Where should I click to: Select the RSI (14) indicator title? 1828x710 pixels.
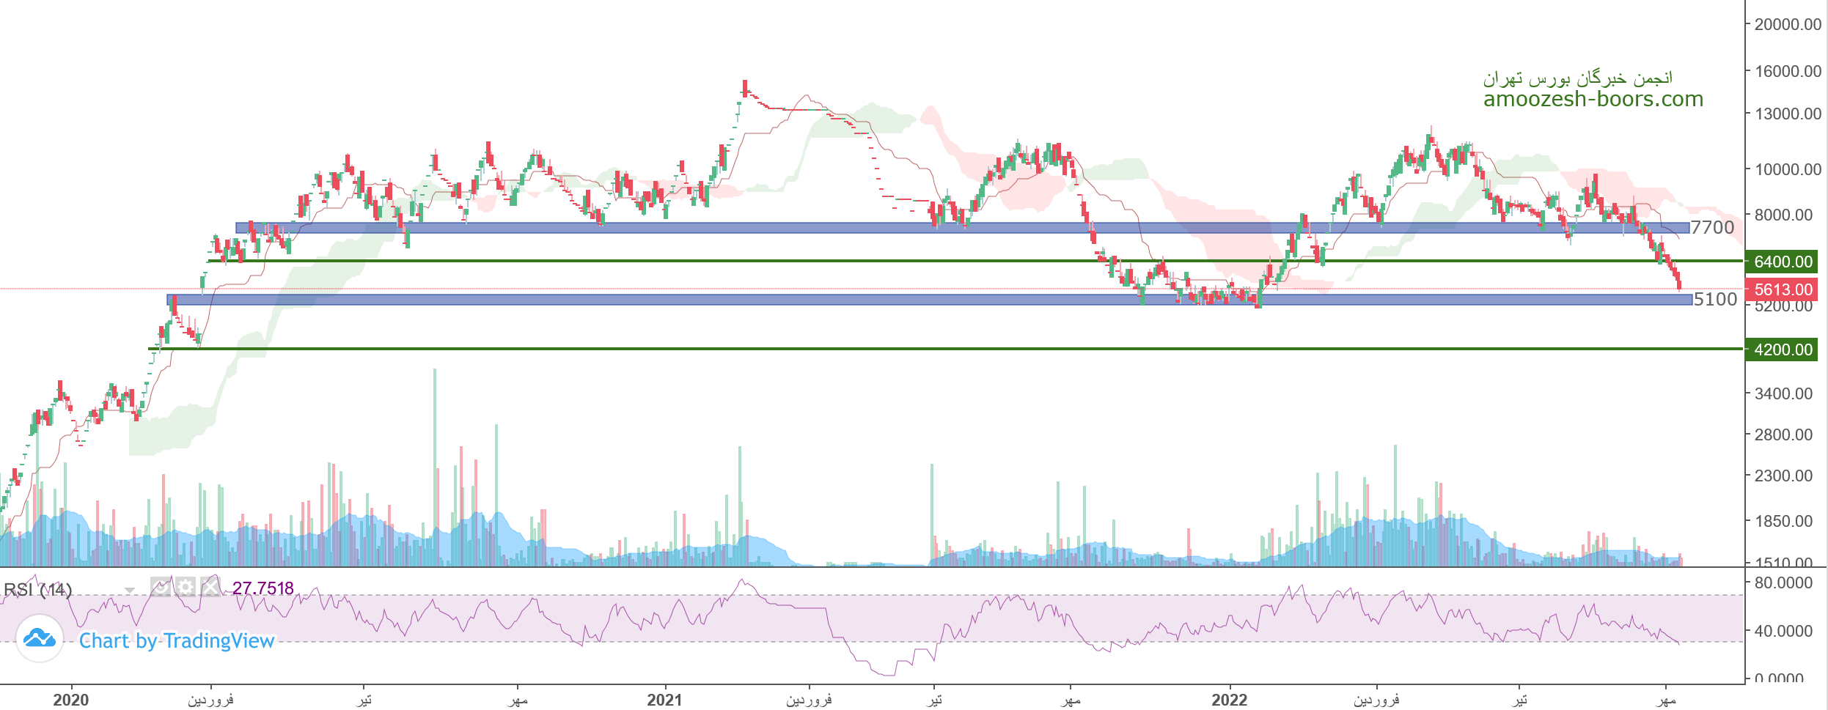pos(38,590)
